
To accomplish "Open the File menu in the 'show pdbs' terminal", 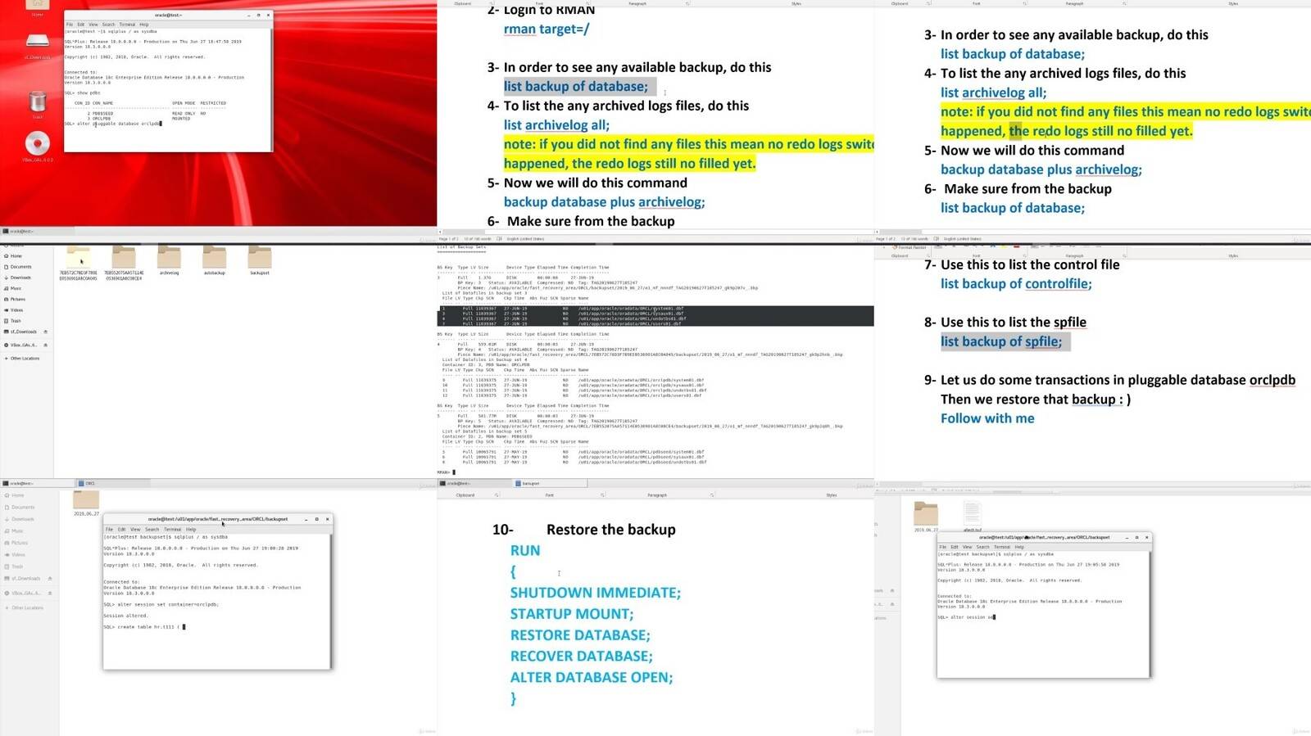I will (x=70, y=25).
